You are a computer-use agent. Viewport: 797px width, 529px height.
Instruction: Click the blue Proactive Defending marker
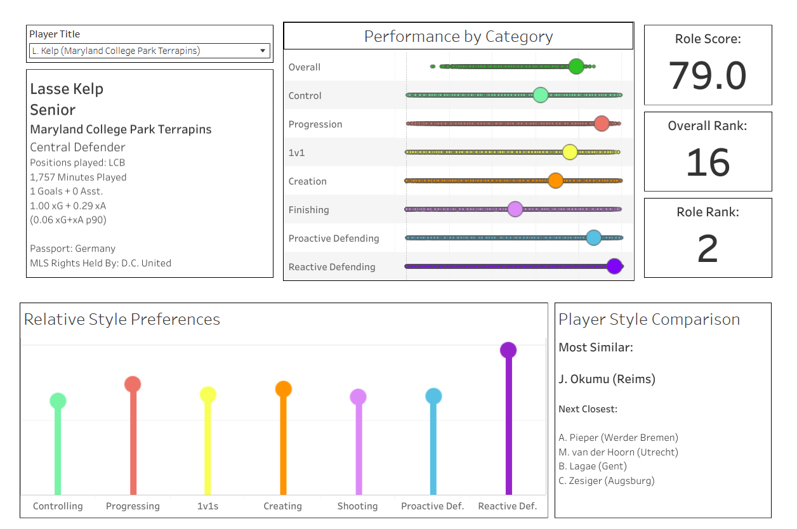593,238
